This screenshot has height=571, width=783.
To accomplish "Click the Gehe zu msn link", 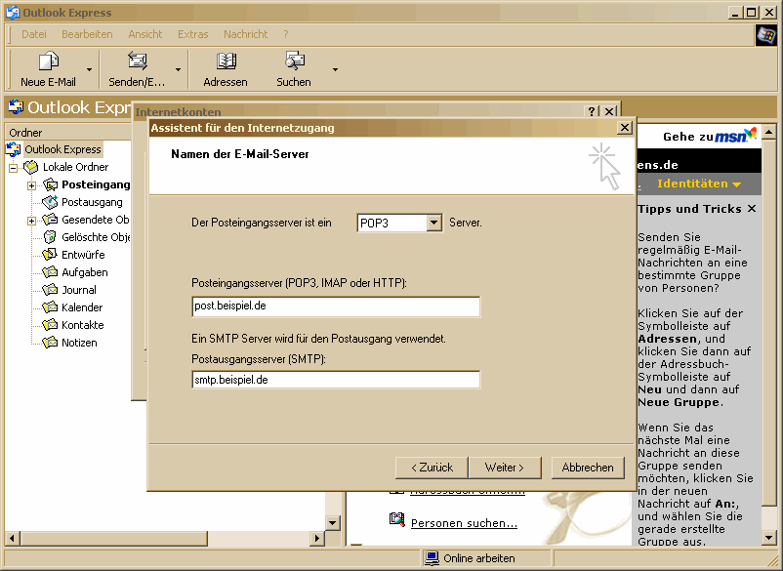I will 710,136.
